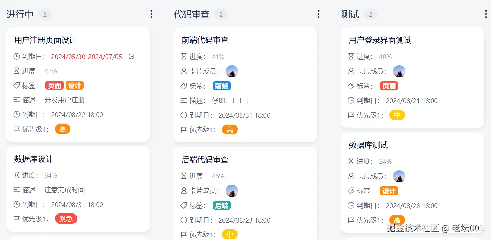491x240 pixels.
Task: Click the member person icon on 数据库测试 card
Action: 351,176
